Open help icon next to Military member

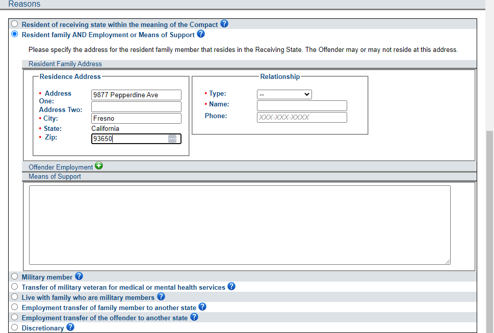click(79, 276)
